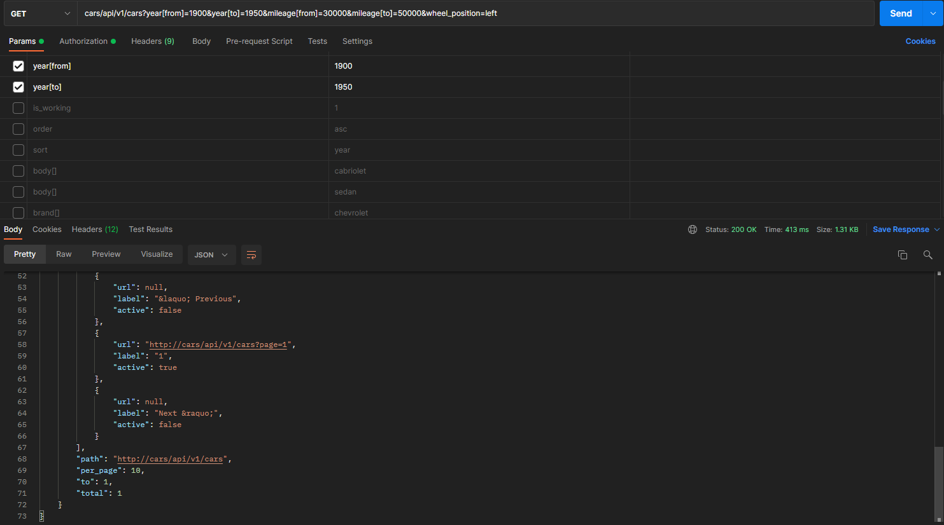Viewport: 944px width, 525px height.
Task: Open the response Headers (12) tab
Action: [x=95, y=229]
